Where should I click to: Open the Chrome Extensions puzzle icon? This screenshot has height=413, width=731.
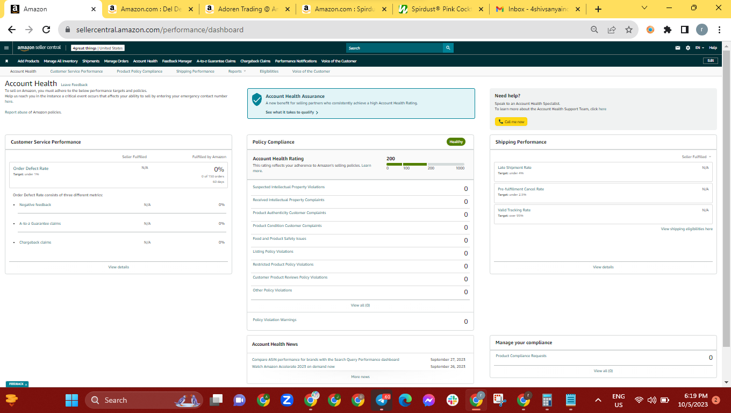tap(668, 30)
